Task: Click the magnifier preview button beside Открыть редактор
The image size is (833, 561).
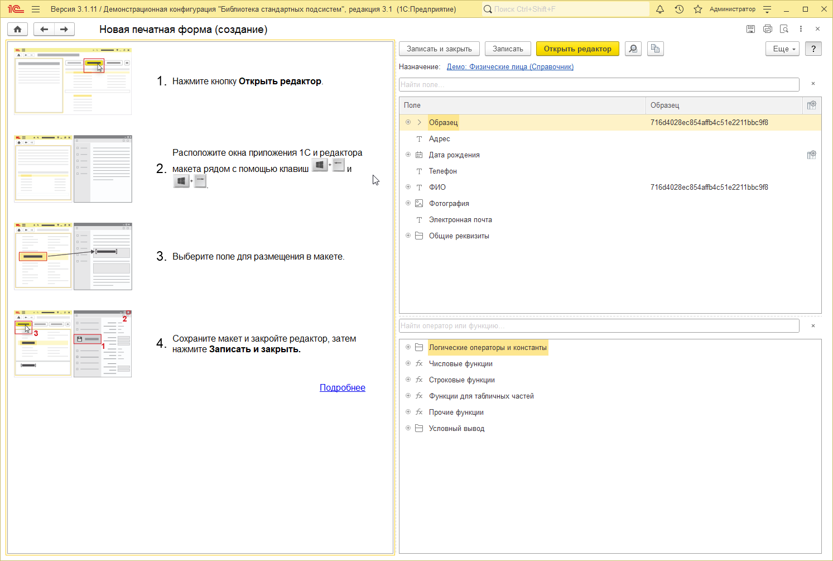Action: point(633,49)
